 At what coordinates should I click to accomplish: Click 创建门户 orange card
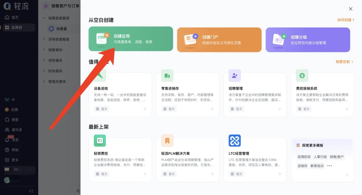point(219,40)
